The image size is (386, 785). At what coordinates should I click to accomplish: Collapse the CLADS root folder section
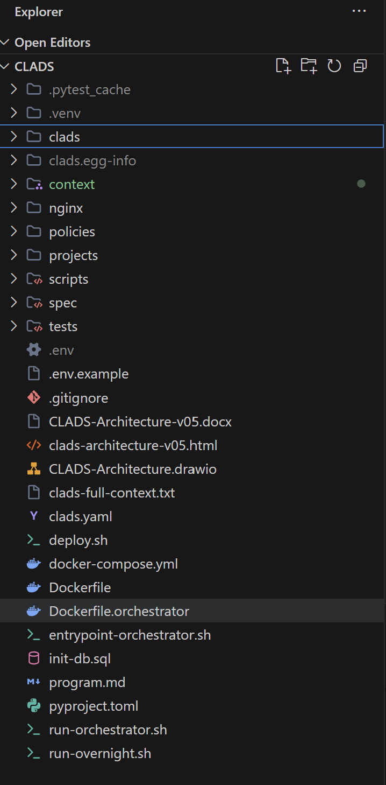[5, 66]
